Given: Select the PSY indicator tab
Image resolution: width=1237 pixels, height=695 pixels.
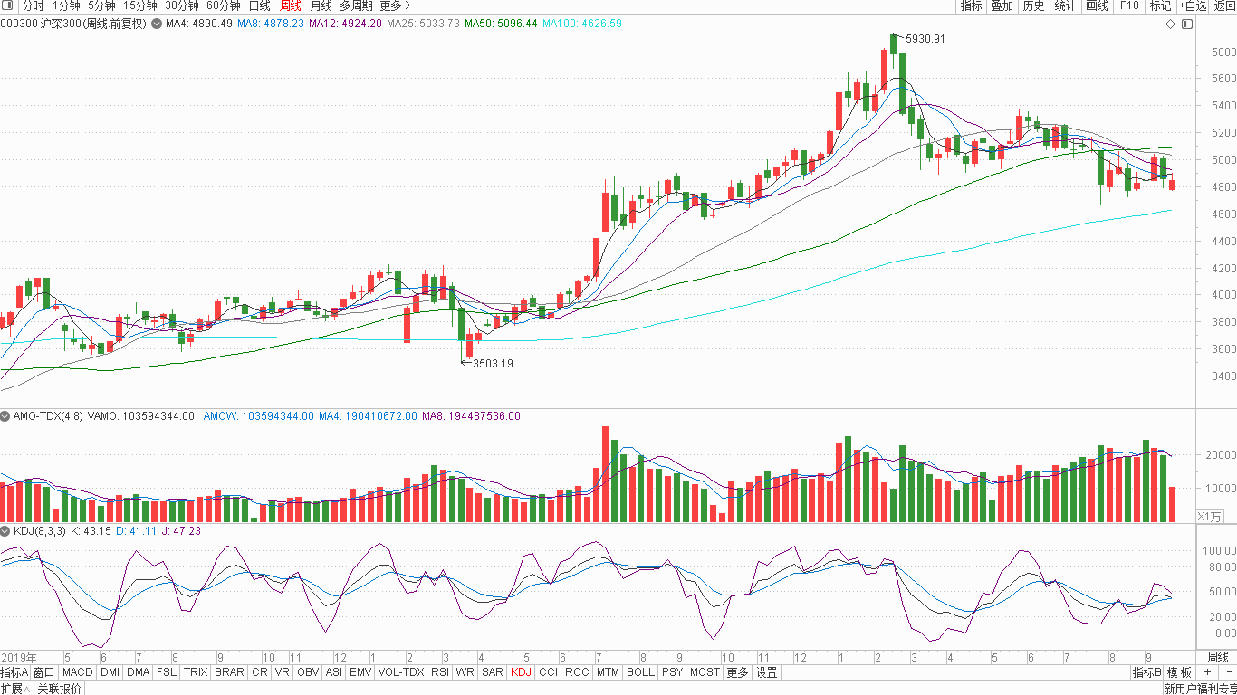Looking at the screenshot, I should pos(672,672).
